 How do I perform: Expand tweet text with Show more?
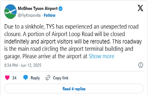click(101, 56)
